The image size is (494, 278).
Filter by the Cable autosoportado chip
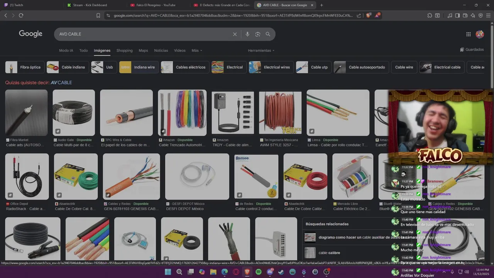click(361, 67)
